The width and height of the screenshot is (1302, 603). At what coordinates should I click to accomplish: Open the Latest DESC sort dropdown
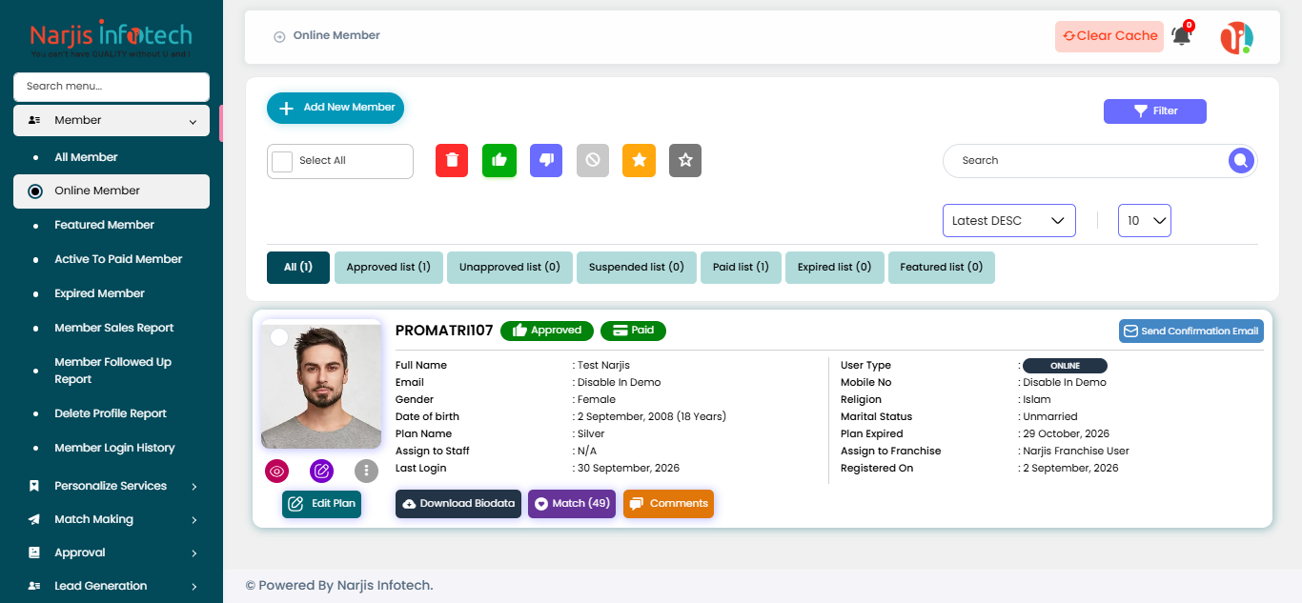[x=1009, y=220]
